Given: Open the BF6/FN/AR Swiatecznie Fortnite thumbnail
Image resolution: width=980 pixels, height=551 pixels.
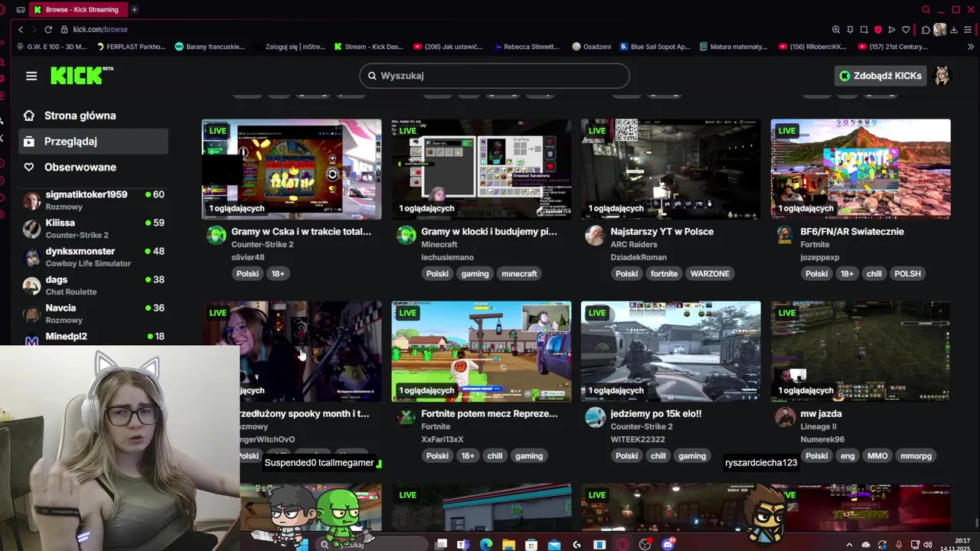Looking at the screenshot, I should 861,169.
